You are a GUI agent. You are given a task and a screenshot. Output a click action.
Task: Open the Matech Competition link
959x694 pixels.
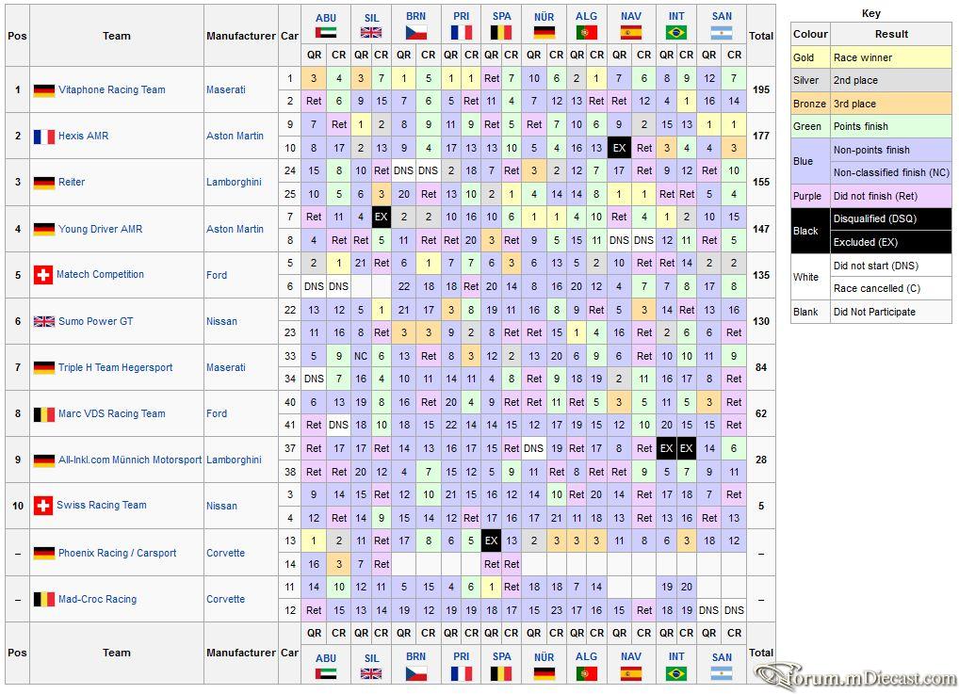click(x=100, y=275)
